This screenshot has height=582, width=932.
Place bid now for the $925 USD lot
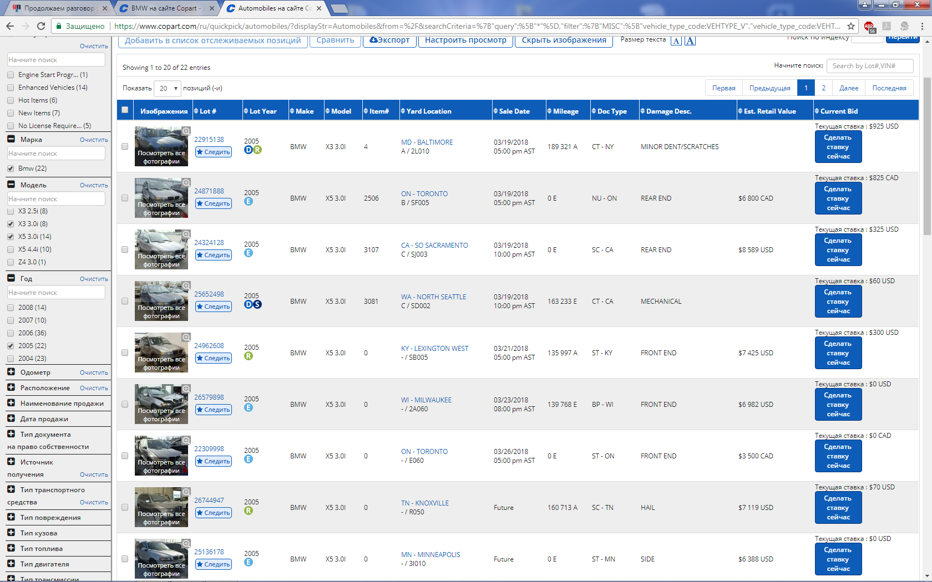click(838, 147)
